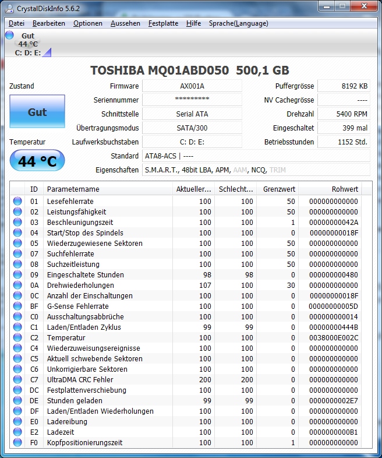Screen dimensions: 382x458
Task: Click the status orb for G-Sense Fehlerrate
Action: point(17,306)
